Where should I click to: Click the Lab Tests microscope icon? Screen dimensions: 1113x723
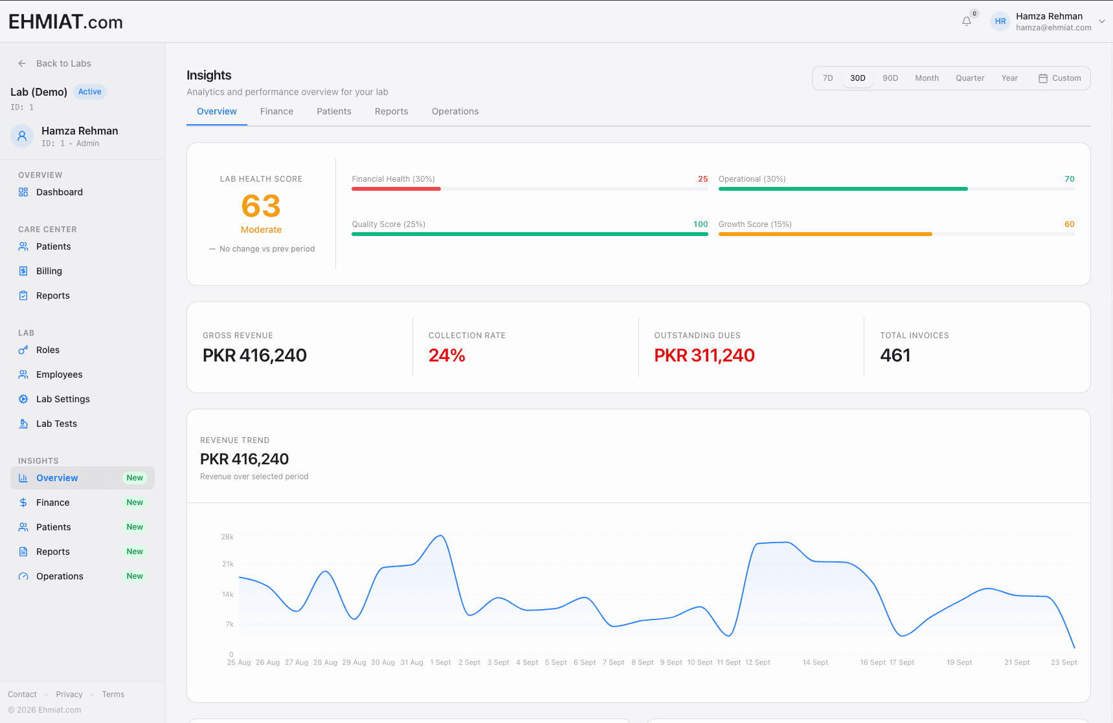[23, 424]
